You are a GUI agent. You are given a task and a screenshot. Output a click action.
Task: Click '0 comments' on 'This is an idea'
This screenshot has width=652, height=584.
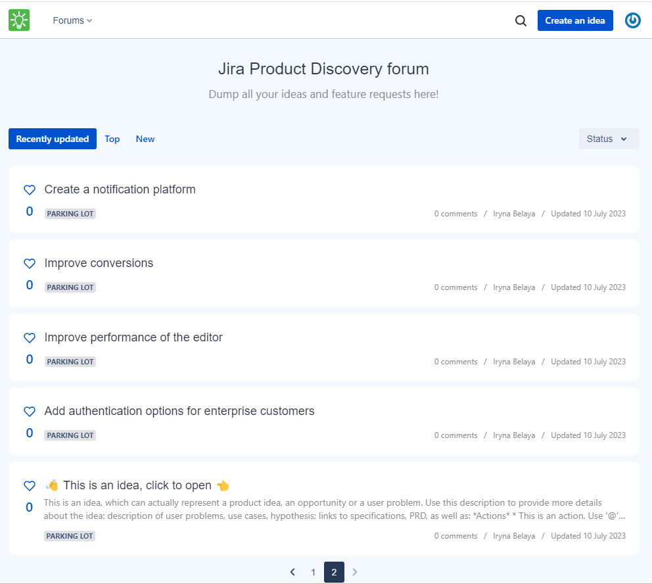pos(455,536)
